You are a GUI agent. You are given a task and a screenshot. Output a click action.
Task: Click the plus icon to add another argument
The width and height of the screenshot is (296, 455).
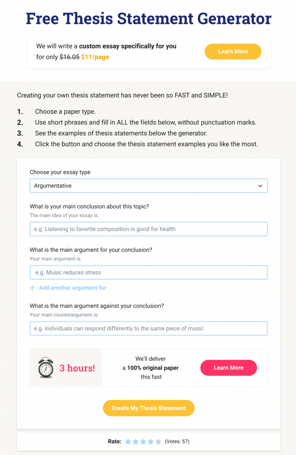pyautogui.click(x=32, y=287)
